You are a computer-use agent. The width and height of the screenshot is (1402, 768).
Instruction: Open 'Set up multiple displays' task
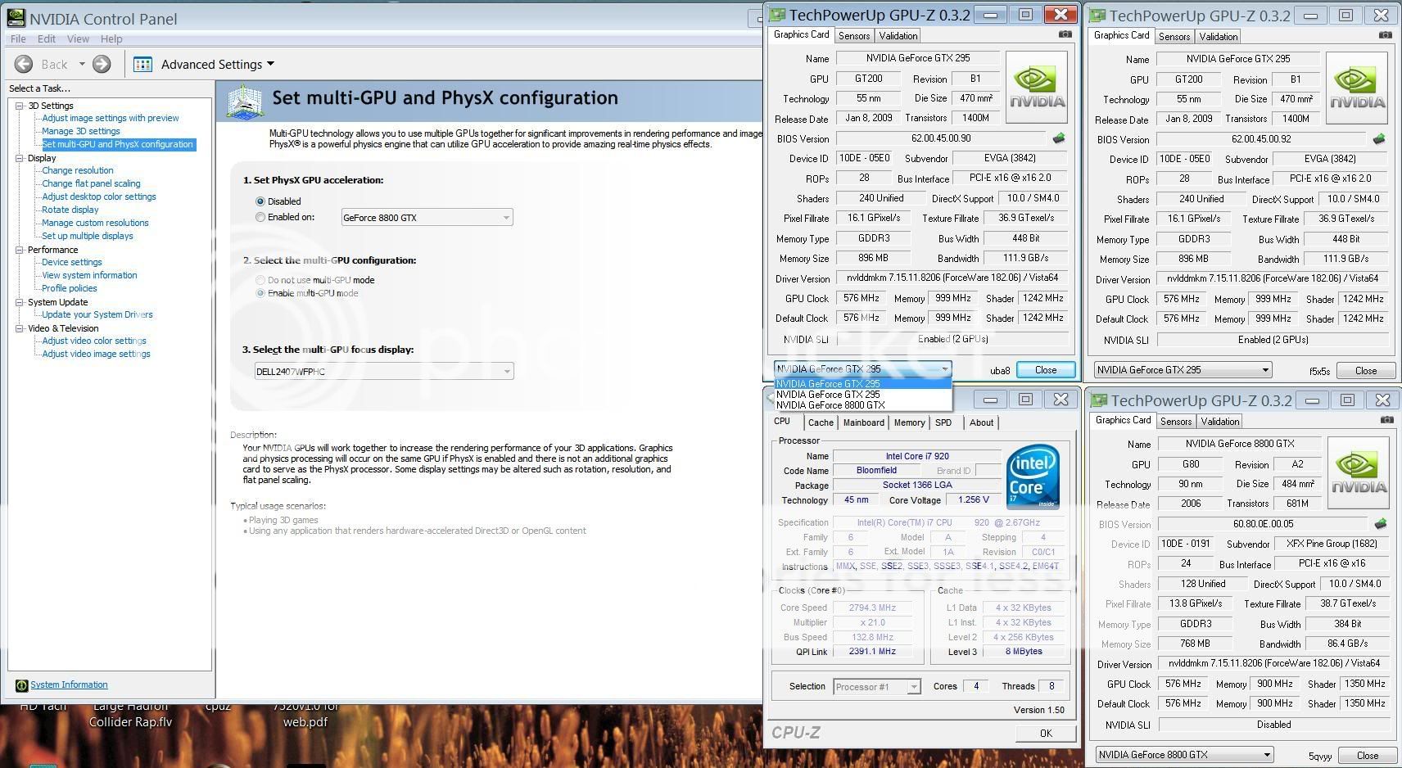88,236
